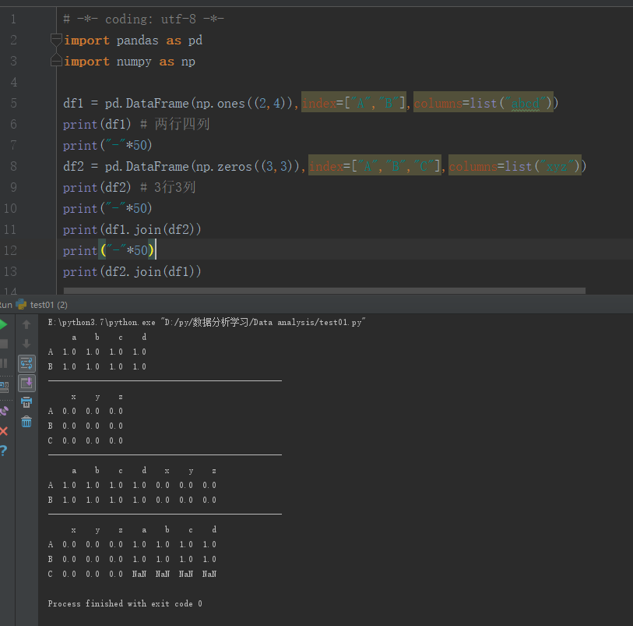The width and height of the screenshot is (633, 626).
Task: Open help with the blue question mark
Action: pyautogui.click(x=3, y=451)
